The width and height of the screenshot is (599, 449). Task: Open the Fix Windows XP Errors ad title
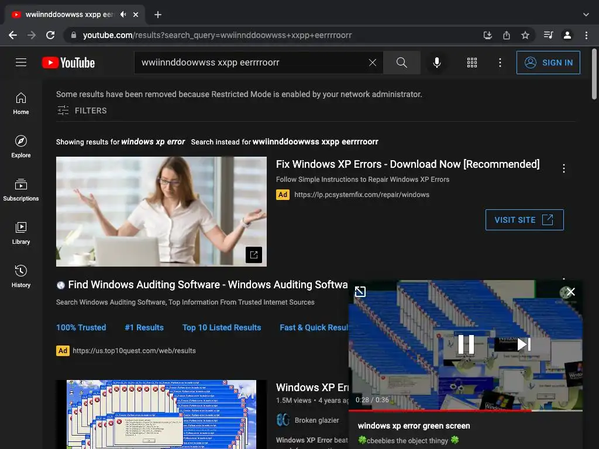click(x=408, y=164)
